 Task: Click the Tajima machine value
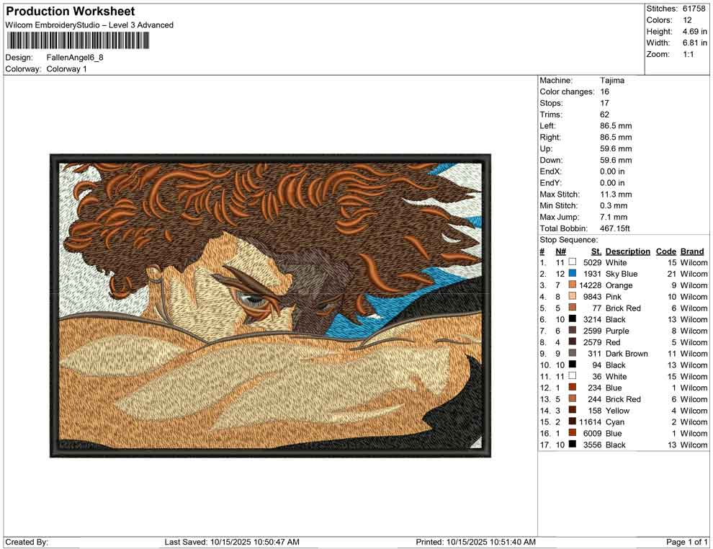tap(612, 81)
